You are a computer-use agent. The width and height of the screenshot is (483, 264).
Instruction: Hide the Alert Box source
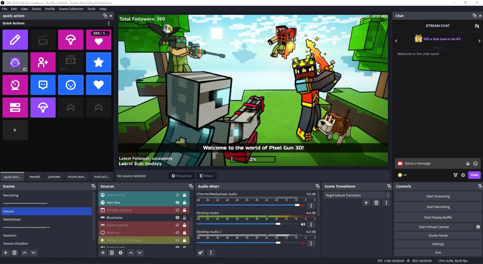click(x=177, y=203)
